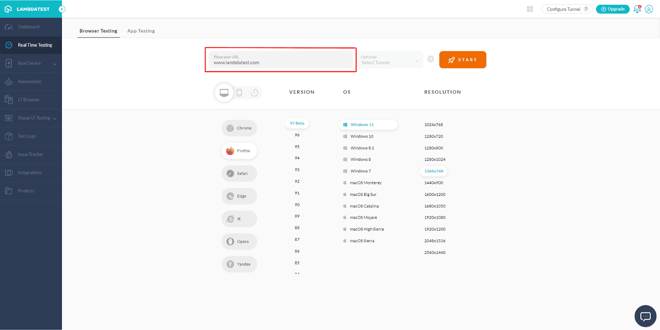660x330 pixels.
Task: Switch to the App Testing tab
Action: click(x=141, y=31)
